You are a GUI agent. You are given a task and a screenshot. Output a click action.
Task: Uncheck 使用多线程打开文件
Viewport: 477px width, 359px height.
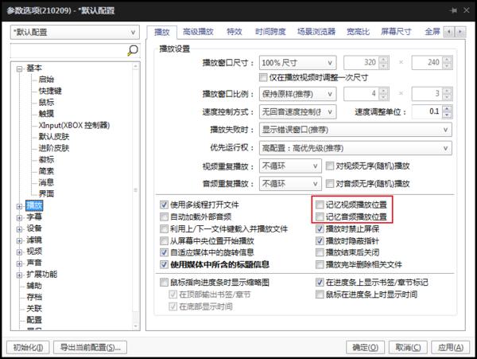tap(165, 205)
